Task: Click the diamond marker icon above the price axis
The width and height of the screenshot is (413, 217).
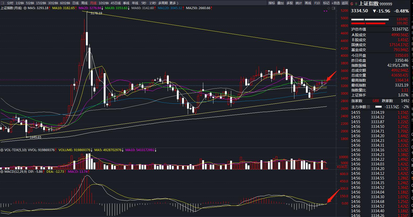Action: click(x=329, y=8)
